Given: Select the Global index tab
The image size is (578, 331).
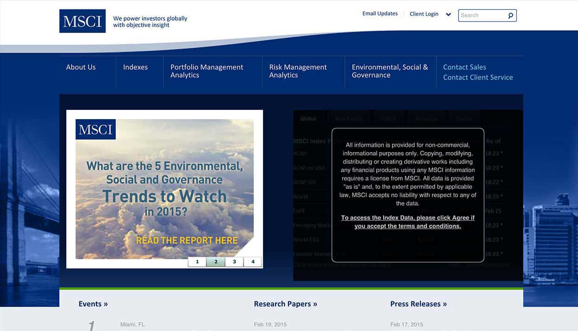Looking at the screenshot, I should click(x=308, y=118).
